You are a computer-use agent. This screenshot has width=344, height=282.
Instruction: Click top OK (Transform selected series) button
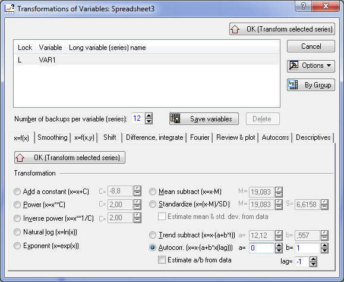click(282, 29)
